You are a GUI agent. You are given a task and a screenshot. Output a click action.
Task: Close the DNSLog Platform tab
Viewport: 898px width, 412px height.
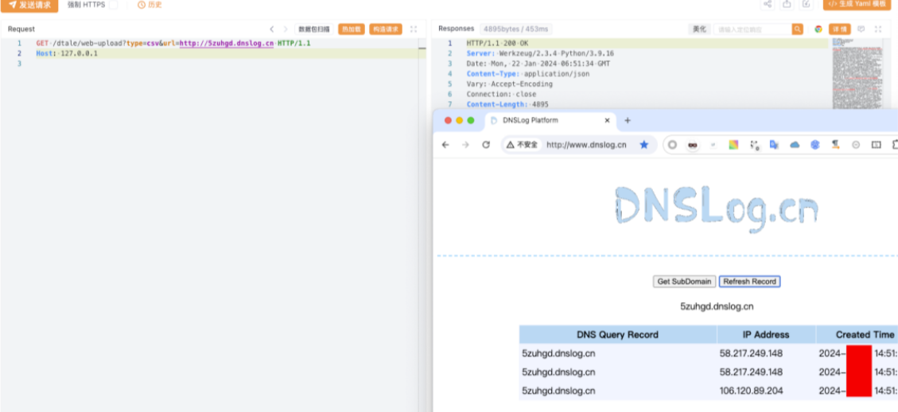pyautogui.click(x=608, y=120)
